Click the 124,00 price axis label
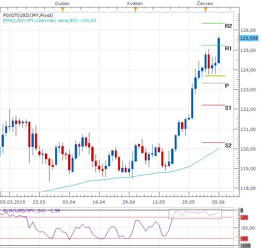262x248 pixels. click(x=248, y=70)
